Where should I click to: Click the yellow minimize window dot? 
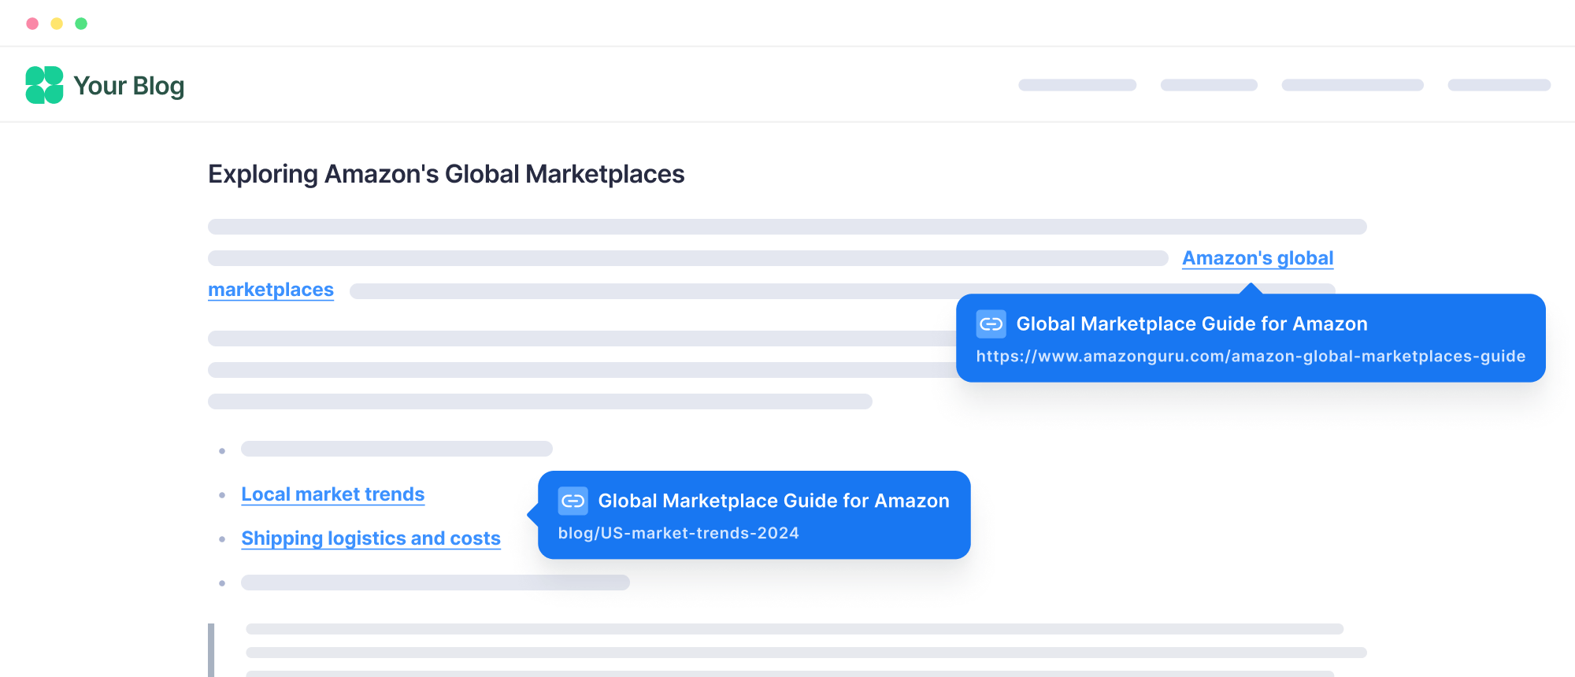(57, 24)
